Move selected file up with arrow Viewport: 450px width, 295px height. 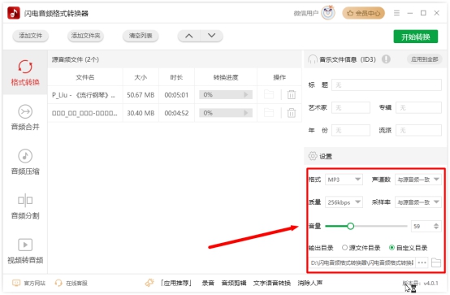[188, 36]
